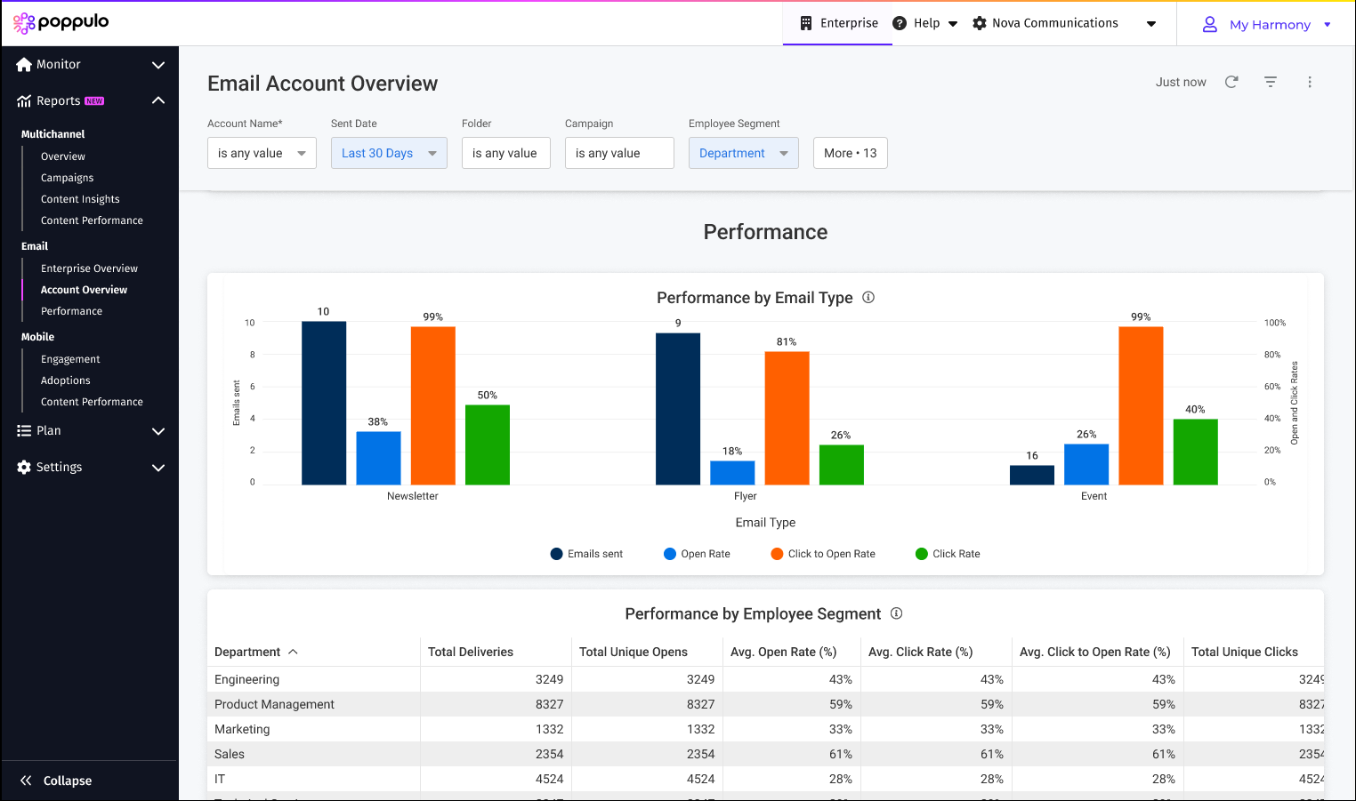The width and height of the screenshot is (1356, 801).
Task: Open Content Insights under Multichannel
Action: tap(80, 199)
